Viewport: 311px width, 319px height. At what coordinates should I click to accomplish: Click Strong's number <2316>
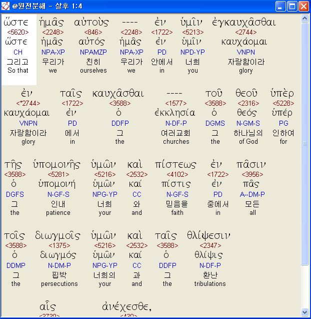click(x=248, y=103)
